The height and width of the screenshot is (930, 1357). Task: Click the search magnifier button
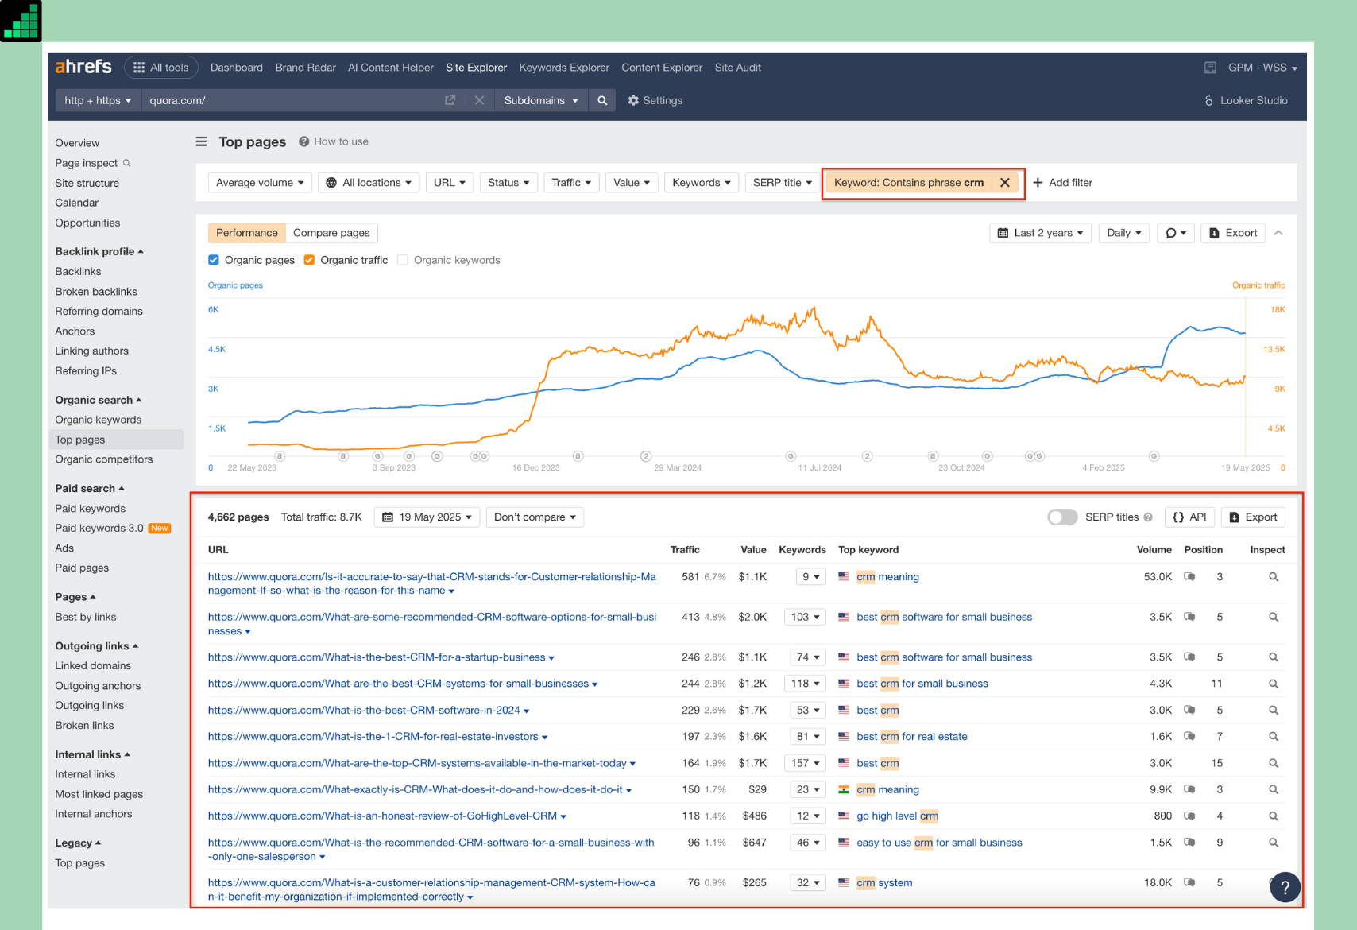[602, 100]
